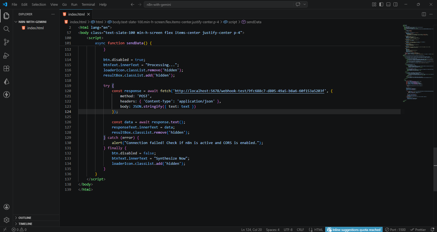The width and height of the screenshot is (437, 232).
Task: Open breadcrumb script element dropdown
Action: [230, 22]
